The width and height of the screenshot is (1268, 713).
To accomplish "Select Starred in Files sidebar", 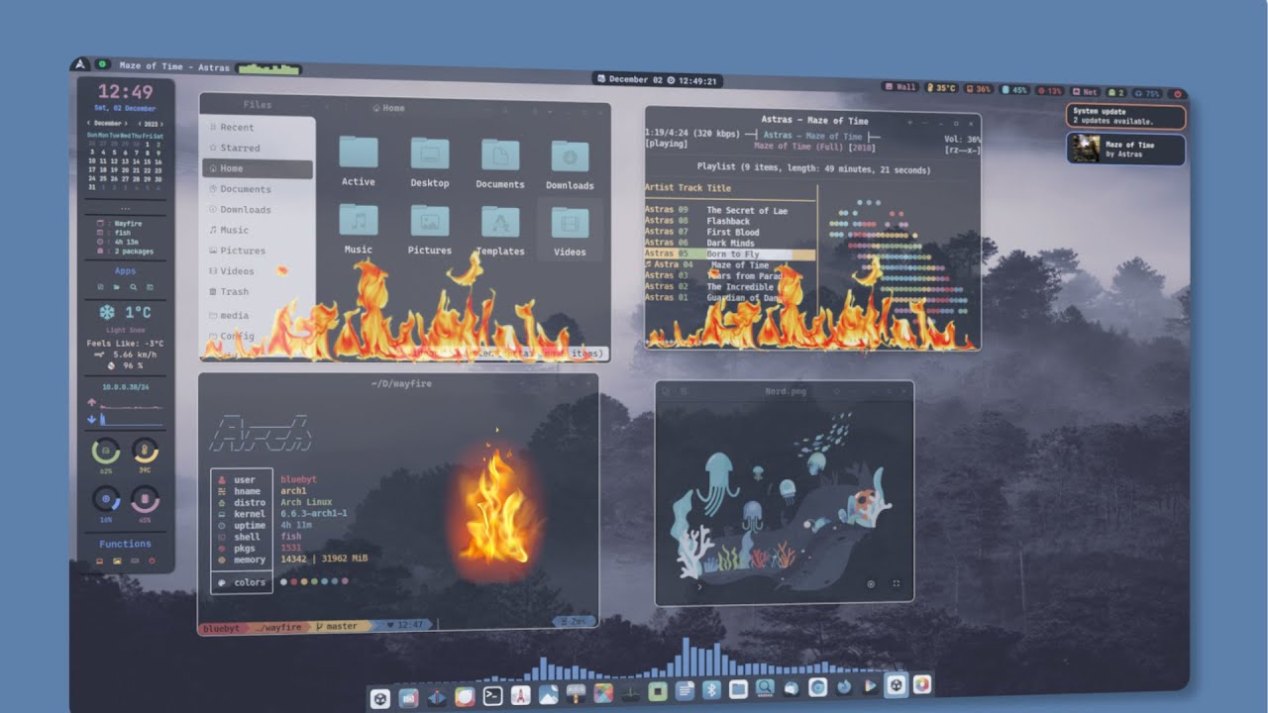I will (x=258, y=148).
